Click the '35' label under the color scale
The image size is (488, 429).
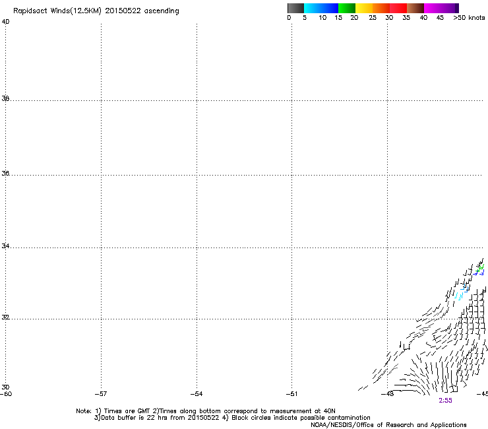[406, 18]
